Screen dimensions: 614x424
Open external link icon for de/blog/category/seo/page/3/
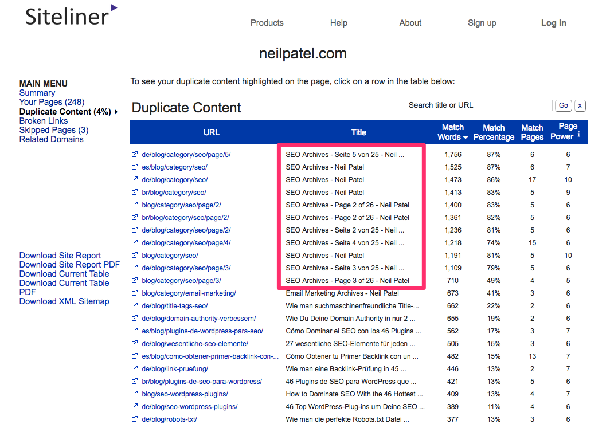click(x=134, y=268)
